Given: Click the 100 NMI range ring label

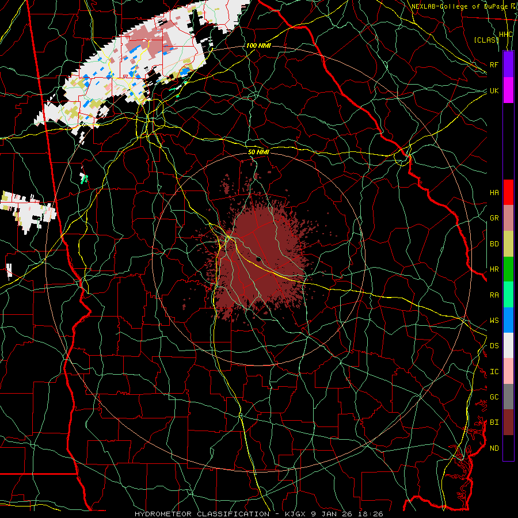Looking at the screenshot, I should click(x=258, y=45).
